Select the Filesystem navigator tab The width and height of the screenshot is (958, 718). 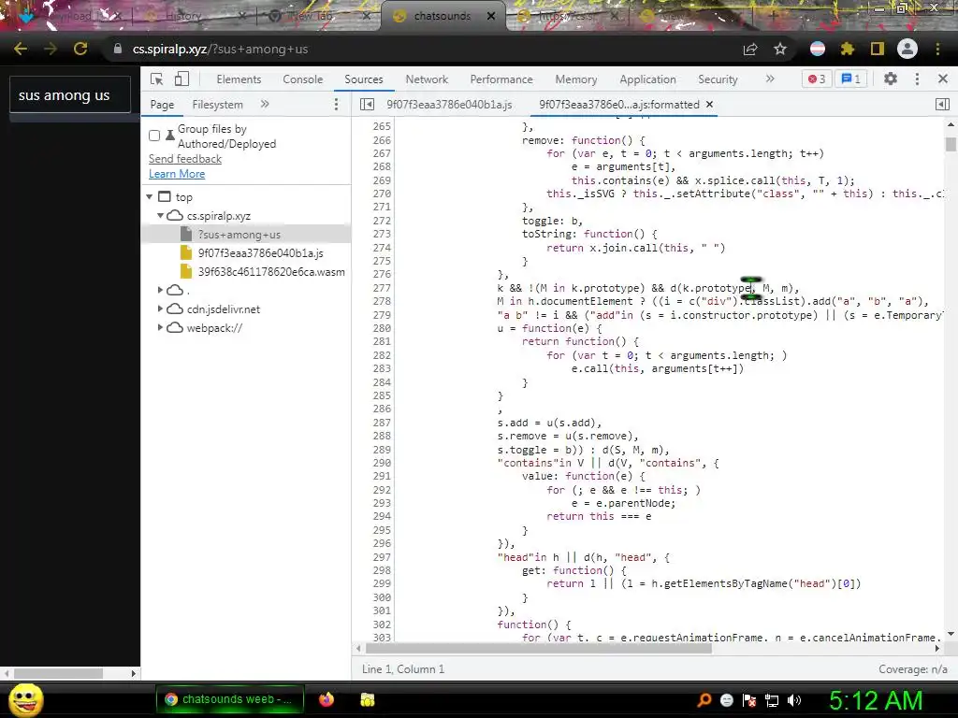[217, 105]
